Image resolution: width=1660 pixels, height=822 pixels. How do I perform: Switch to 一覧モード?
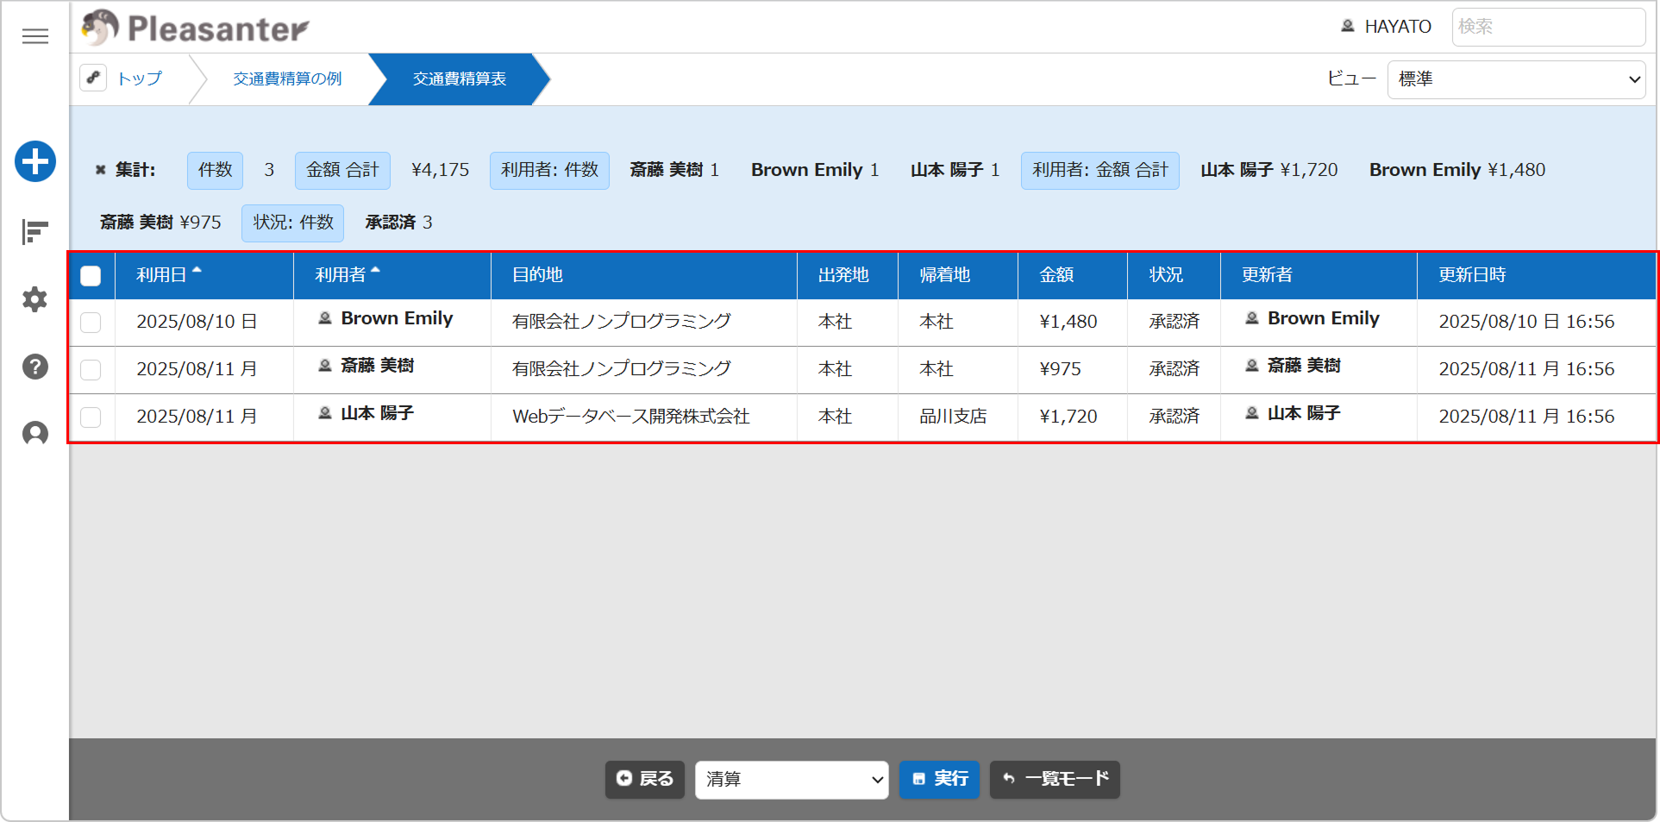[1055, 780]
